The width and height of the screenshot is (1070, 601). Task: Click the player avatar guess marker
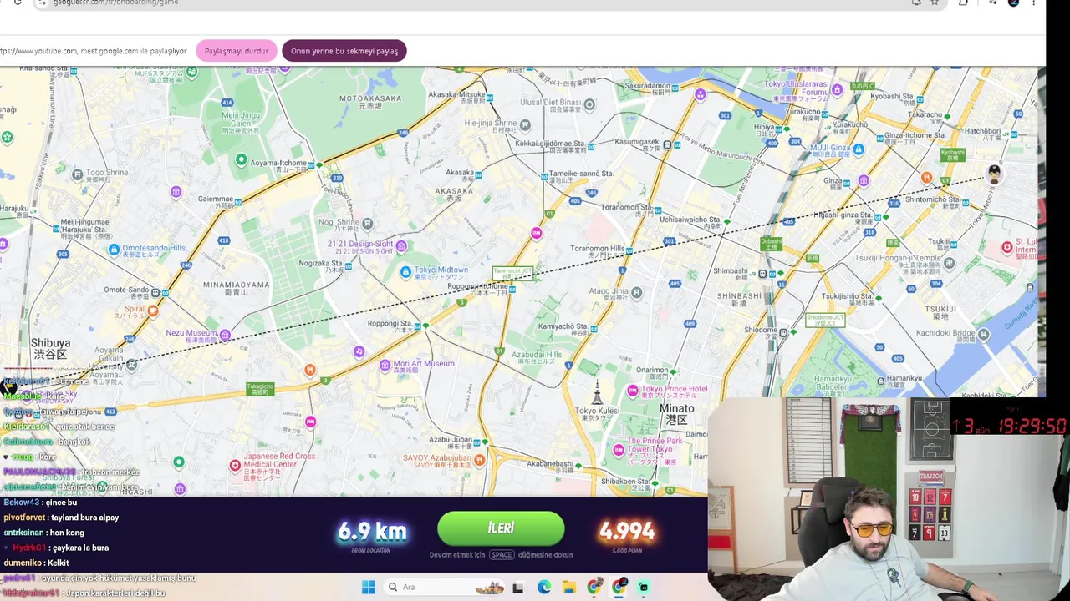point(994,174)
